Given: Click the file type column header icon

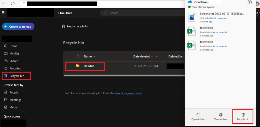Looking at the screenshot, I should tap(78, 56).
